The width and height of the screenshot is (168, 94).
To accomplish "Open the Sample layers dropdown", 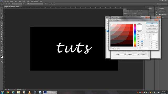I will coord(35,4).
